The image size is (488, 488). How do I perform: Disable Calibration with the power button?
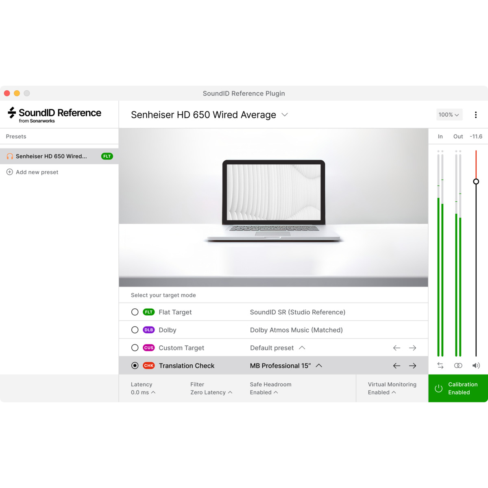coord(438,388)
